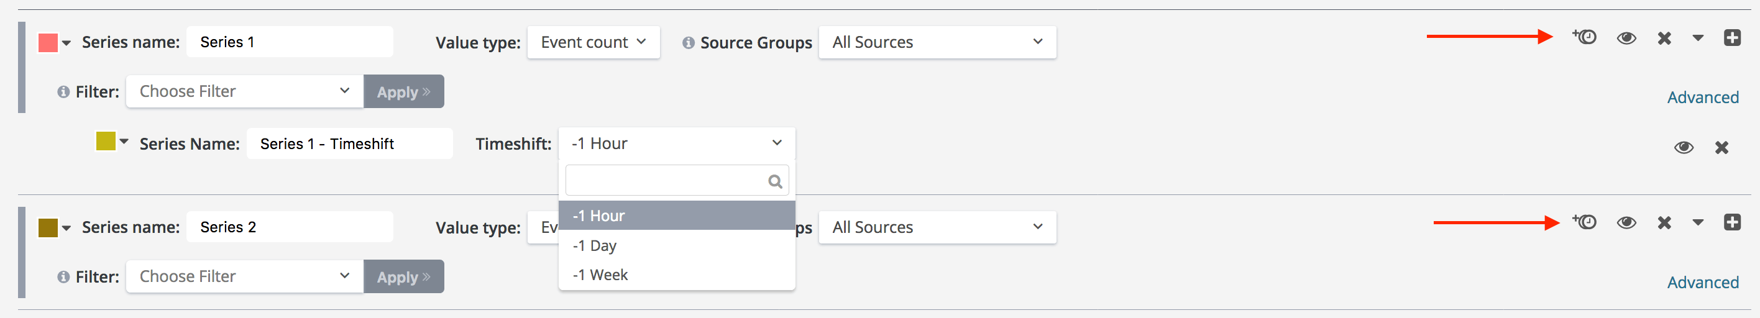Screen dimensions: 1760x318
Task: Hide the Series 1 - Timeshift series
Action: pyautogui.click(x=1684, y=147)
